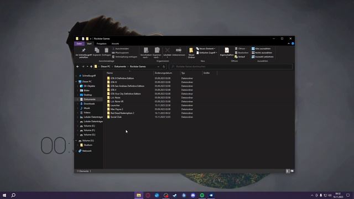Open Downloads in the sidebar
Viewport: 354px width, 199px height.
point(89,103)
